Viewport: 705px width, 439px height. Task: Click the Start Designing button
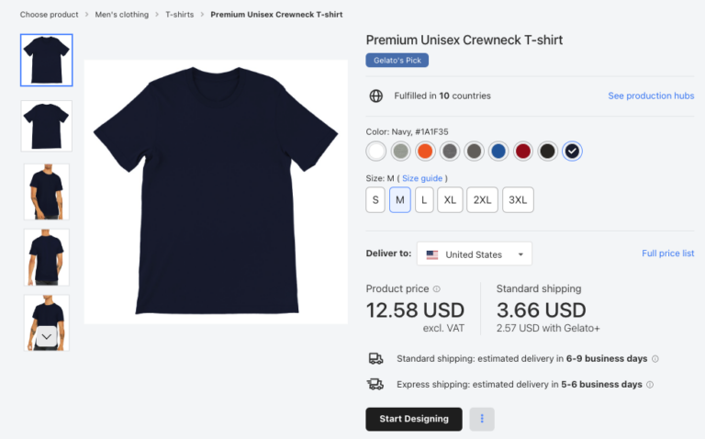[x=414, y=419]
